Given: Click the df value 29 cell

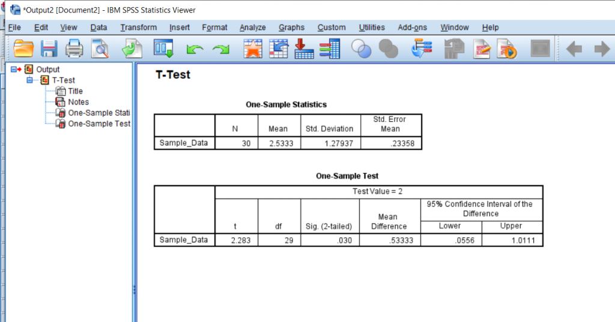Looking at the screenshot, I should pos(279,240).
